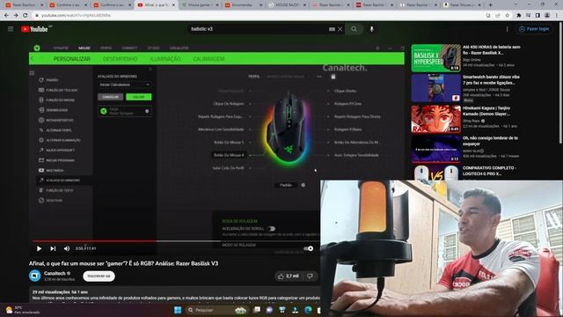Open the on-screen keyboard icon in search box
Image resolution: width=563 pixels, height=317 pixels.
point(332,29)
